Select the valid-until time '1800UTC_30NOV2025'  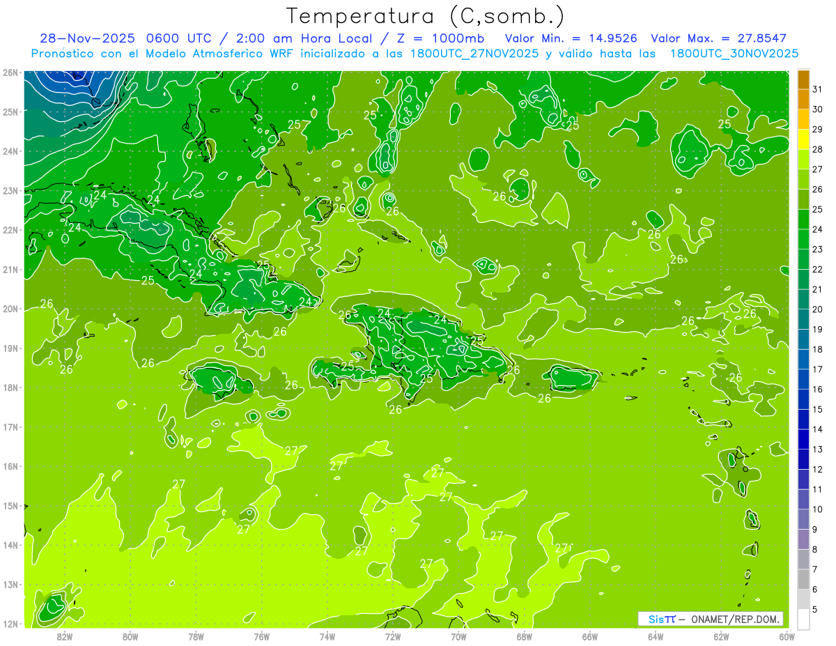(734, 53)
